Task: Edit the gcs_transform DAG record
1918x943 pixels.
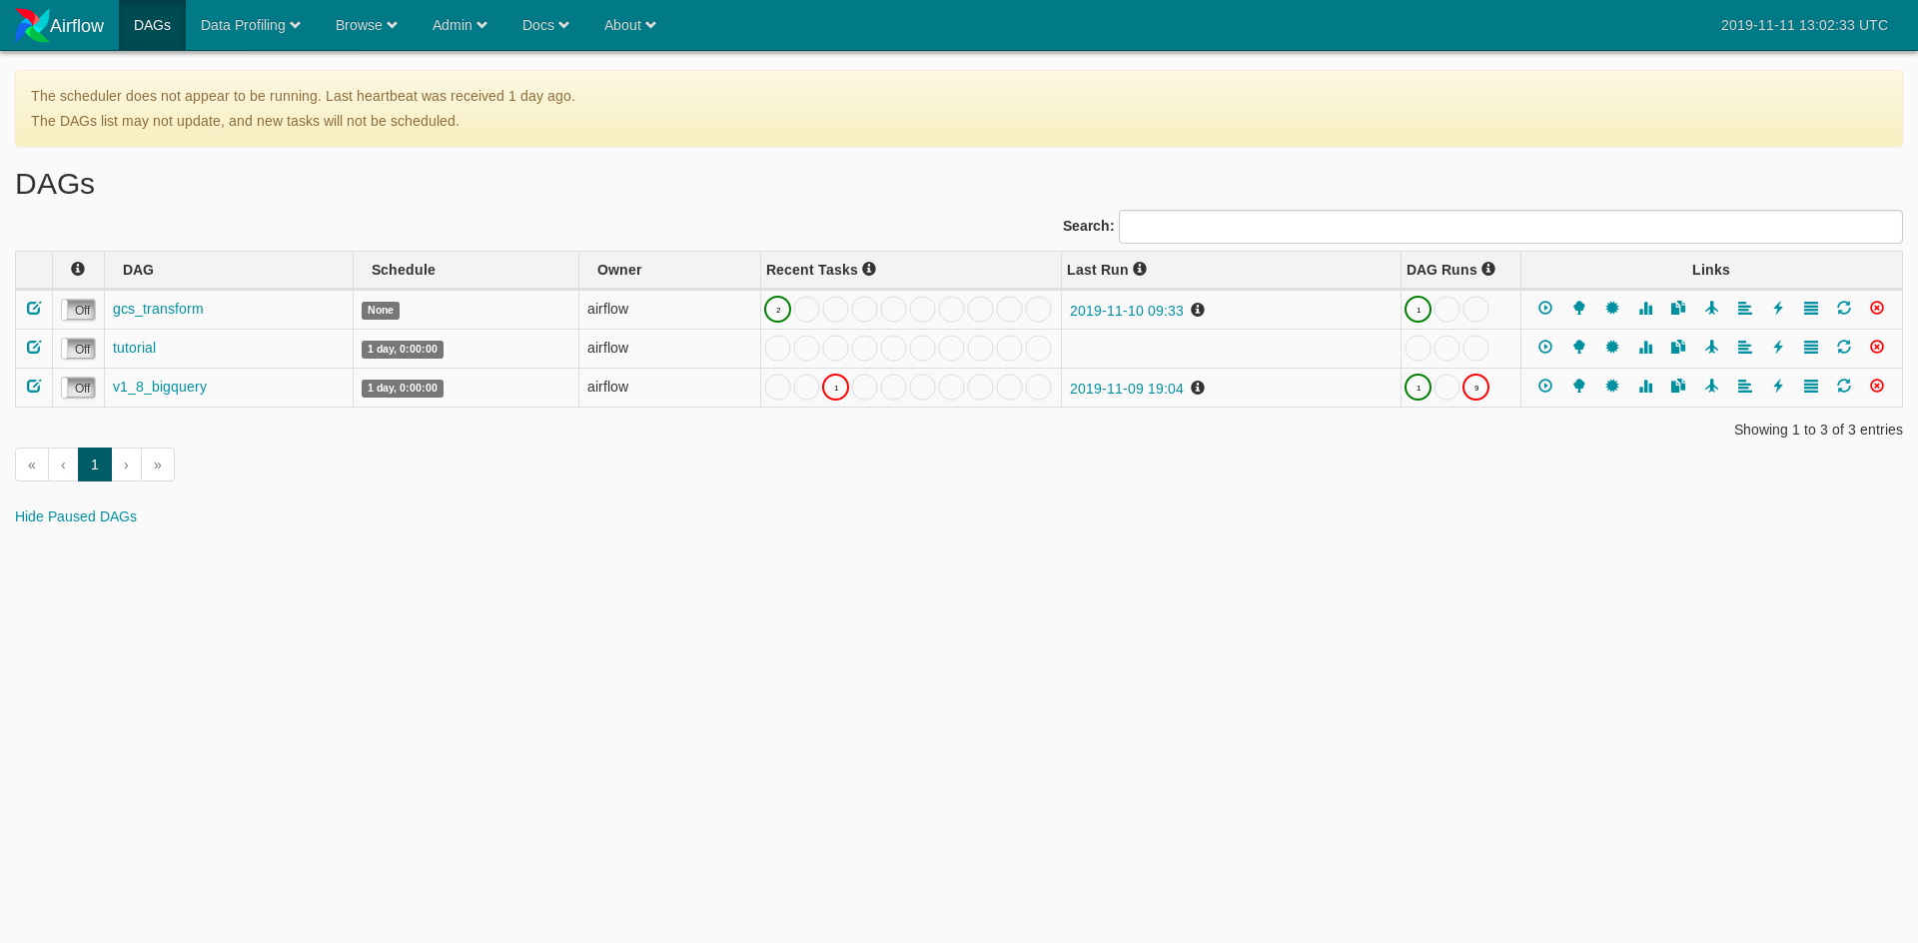Action: click(34, 309)
